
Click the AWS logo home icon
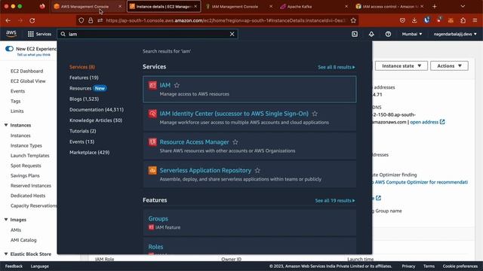[x=11, y=34]
